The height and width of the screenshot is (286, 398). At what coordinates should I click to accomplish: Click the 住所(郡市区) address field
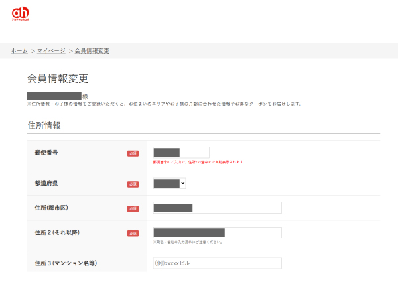tap(218, 208)
